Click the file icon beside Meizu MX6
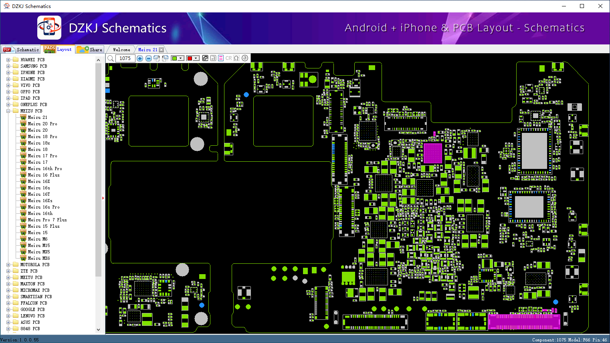Screen dimensions: 610x343 (x=23, y=258)
